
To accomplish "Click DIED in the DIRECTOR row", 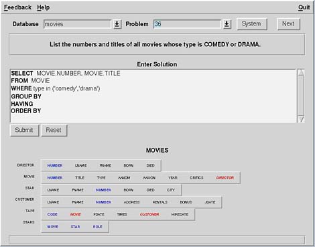I will click(x=150, y=165).
